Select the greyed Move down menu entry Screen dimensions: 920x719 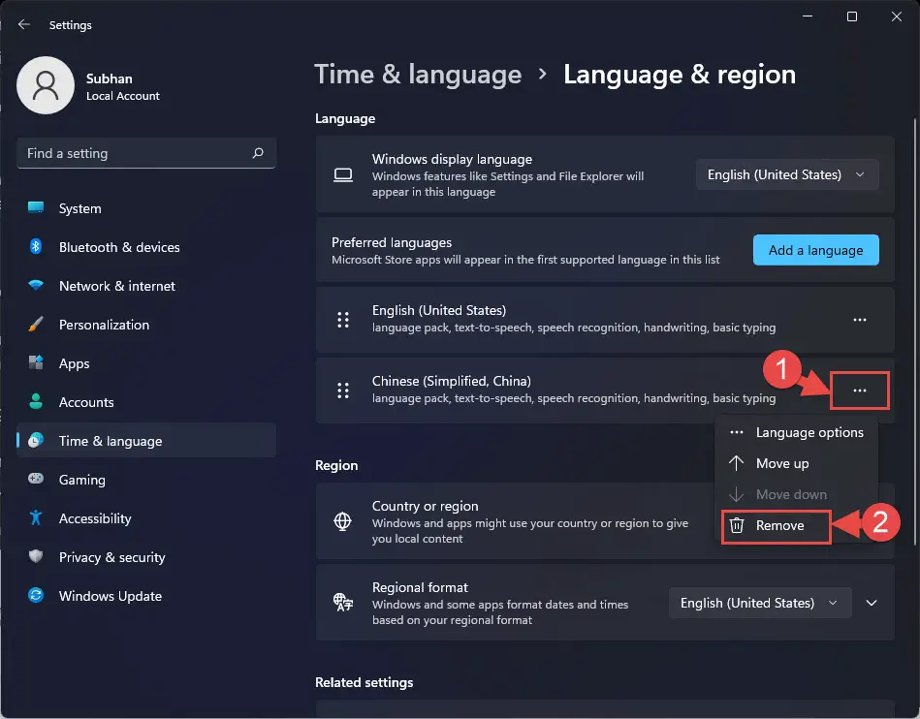[x=796, y=494]
